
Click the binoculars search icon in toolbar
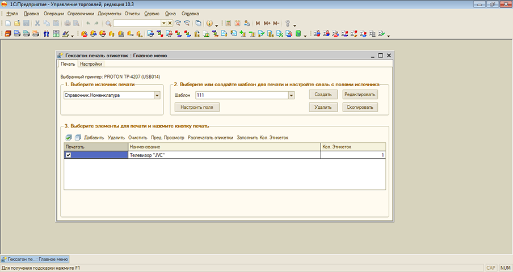[47, 35]
